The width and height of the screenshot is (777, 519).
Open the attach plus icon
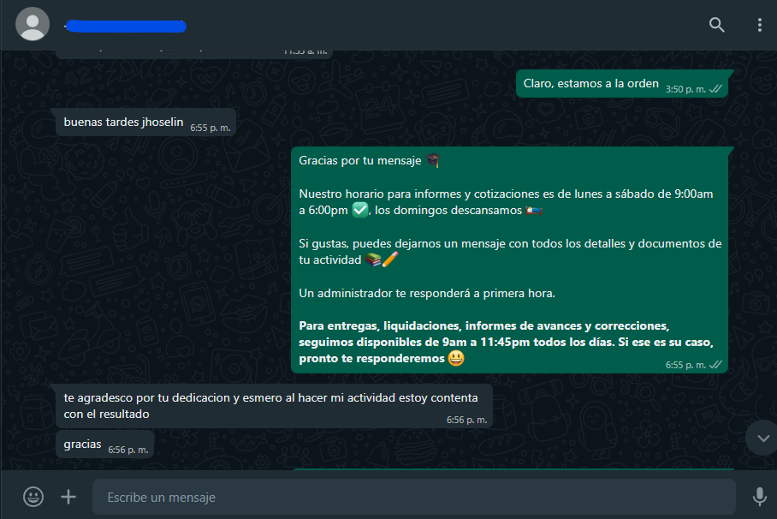pos(68,497)
